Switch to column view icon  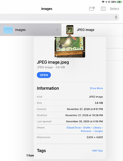tap(103, 9)
